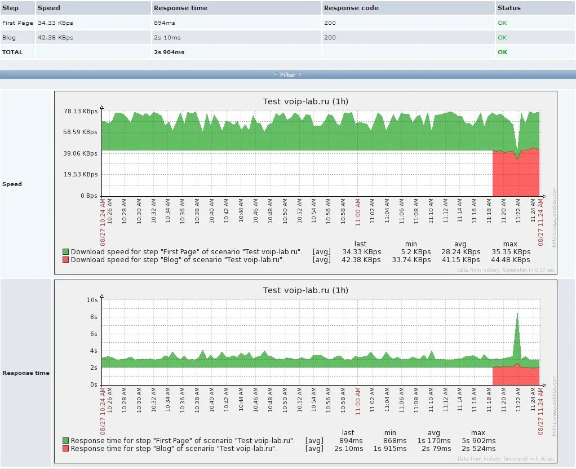Click the TOTAL row in the steps table
This screenshot has width=576, height=469.
[12, 52]
